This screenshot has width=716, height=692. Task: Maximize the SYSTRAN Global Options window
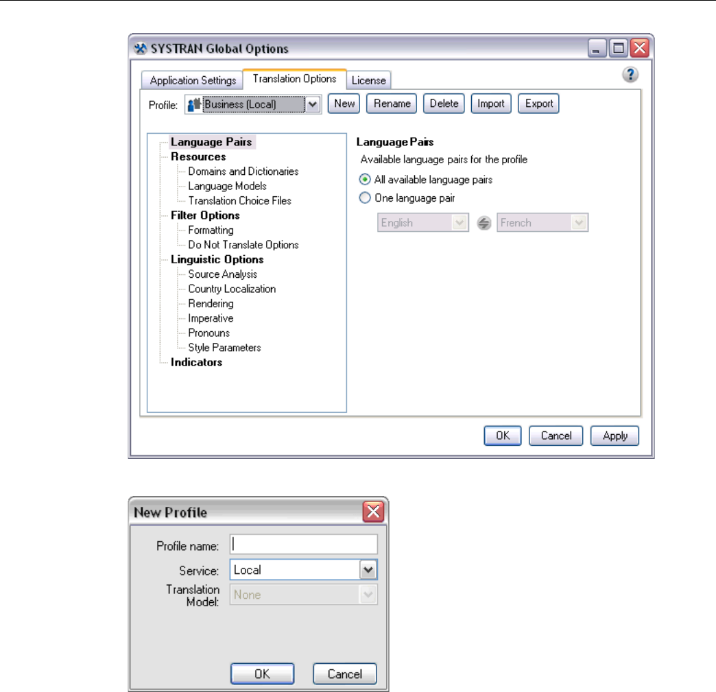click(x=619, y=47)
